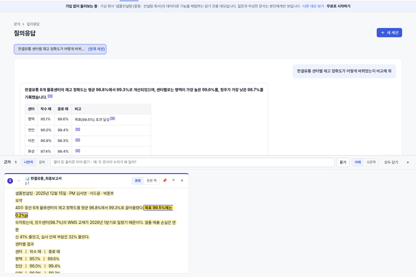Screen dimensions: 416x277
Task: Open citation [2] after the summary sentence
Action: click(50, 96)
